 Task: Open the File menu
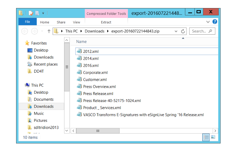coord(27,22)
